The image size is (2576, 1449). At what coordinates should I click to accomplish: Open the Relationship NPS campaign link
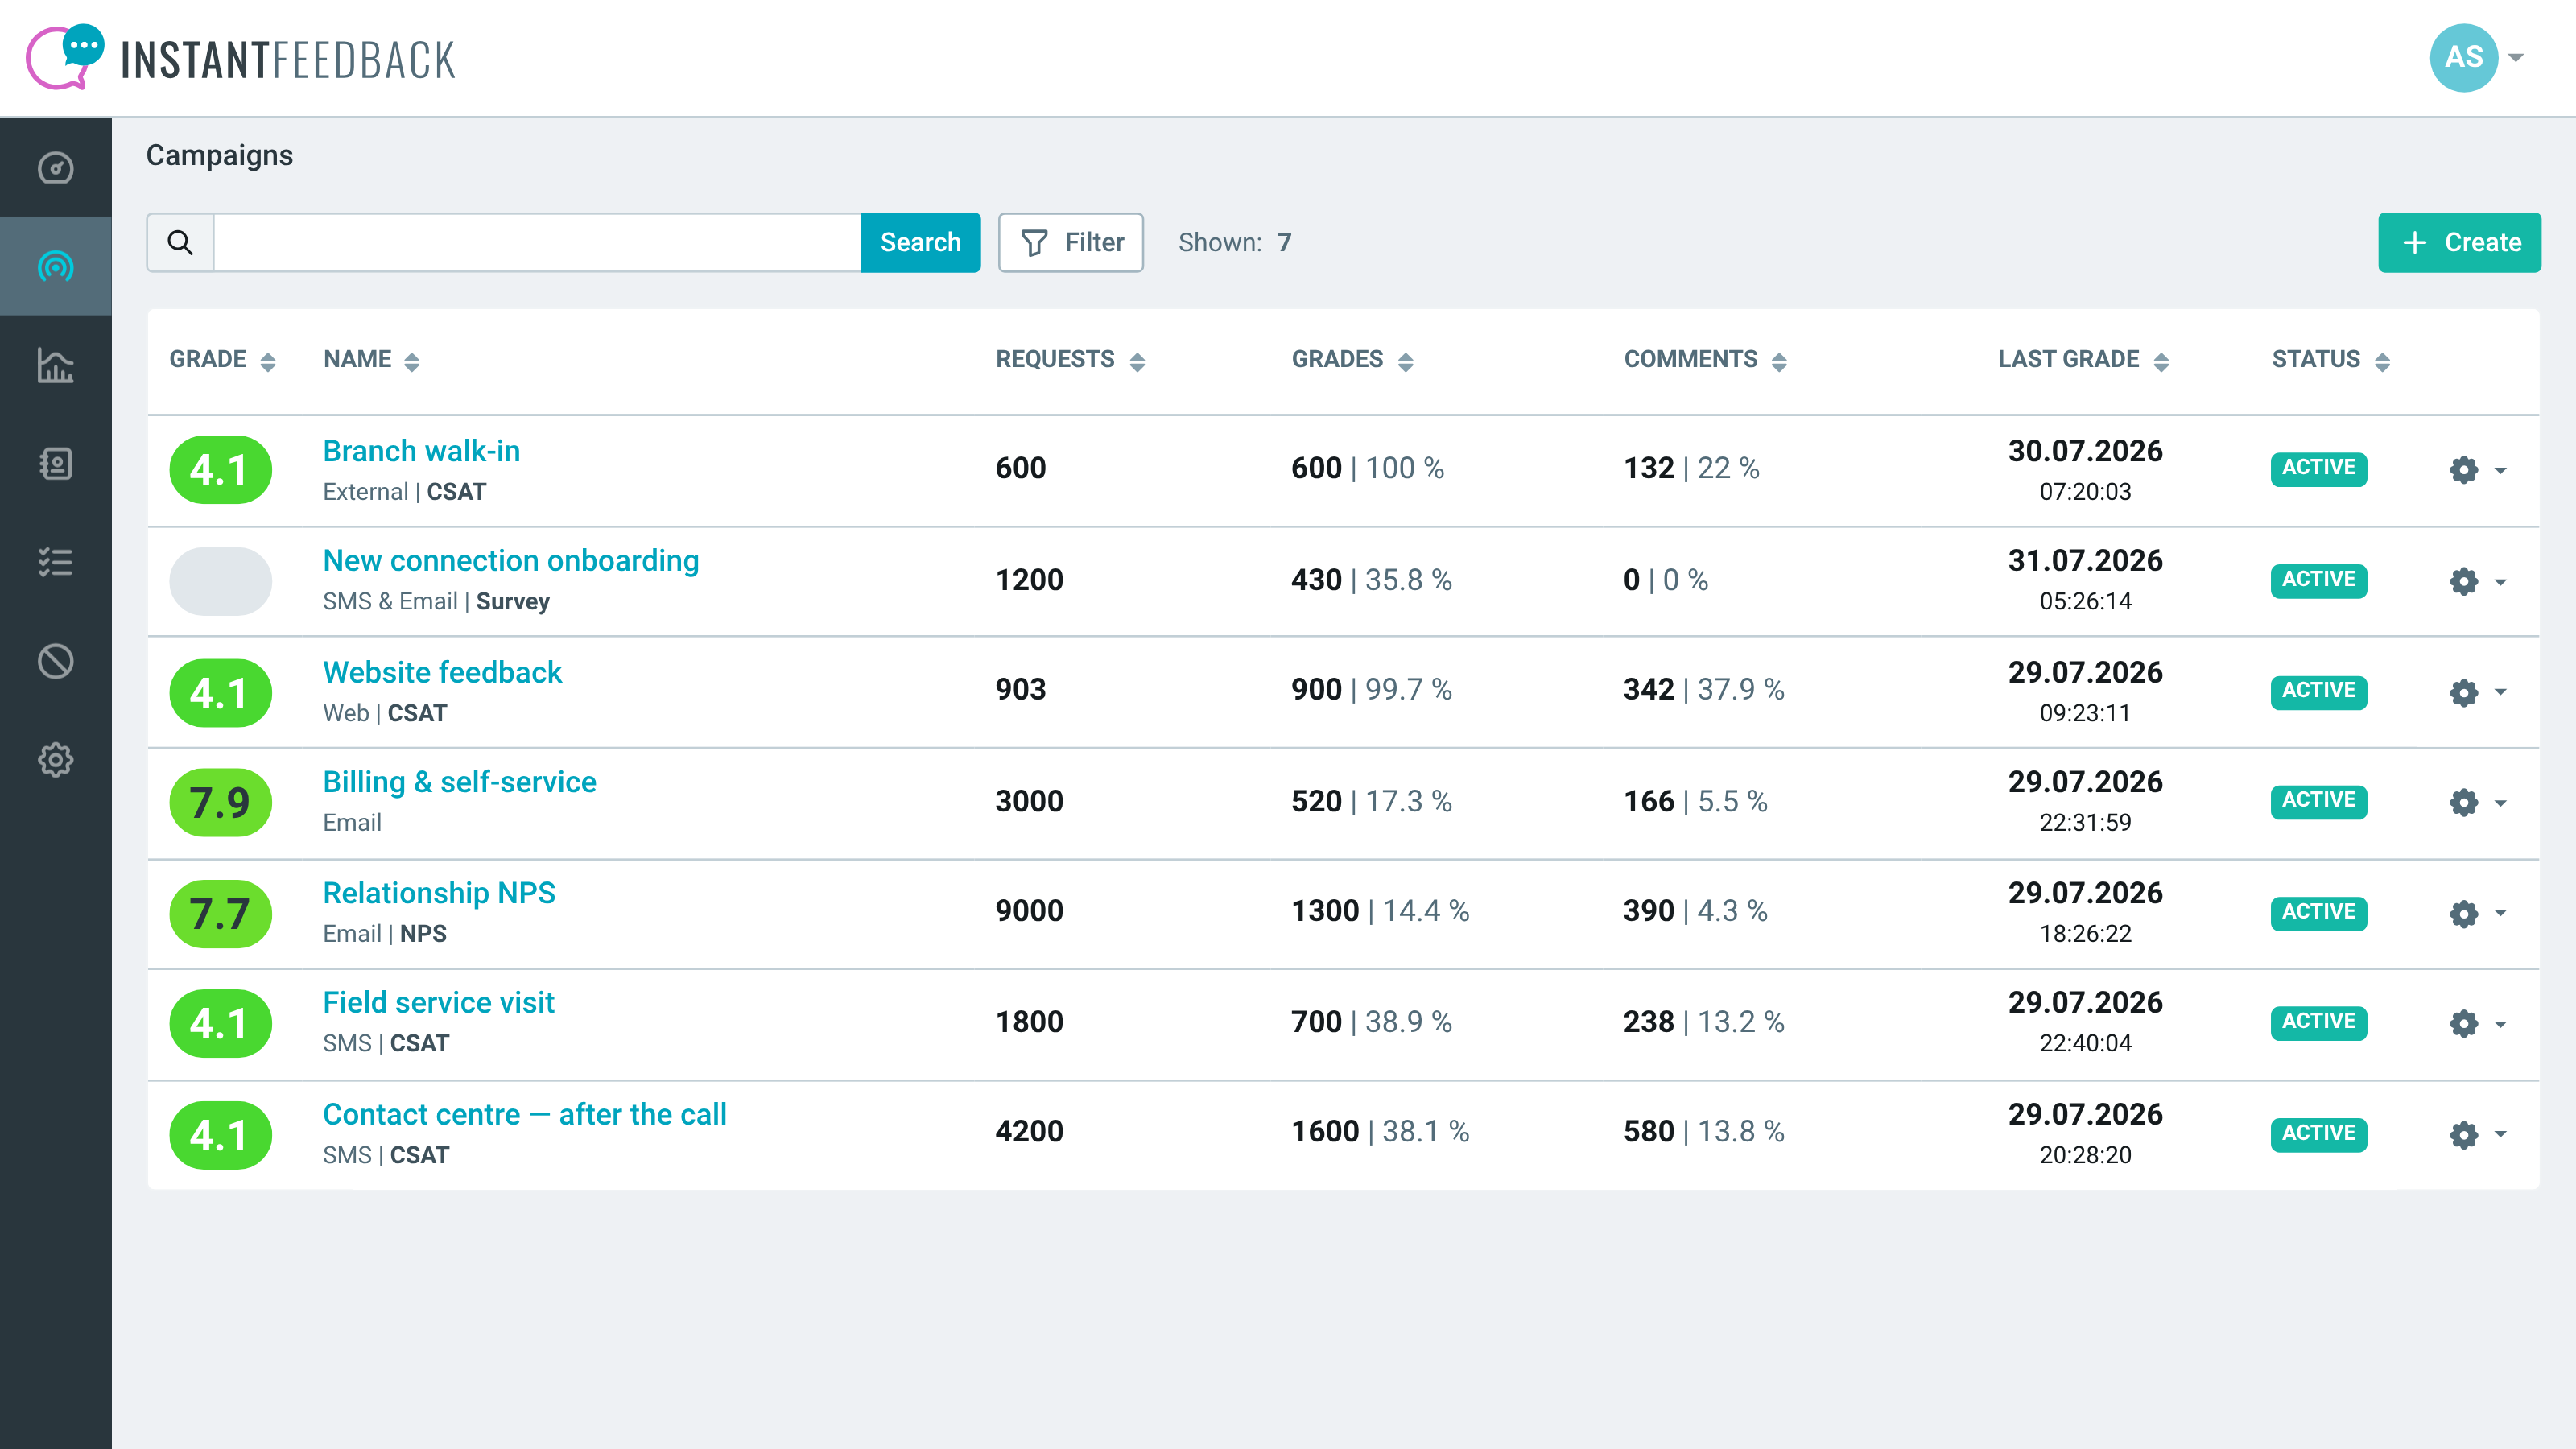pyautogui.click(x=439, y=893)
